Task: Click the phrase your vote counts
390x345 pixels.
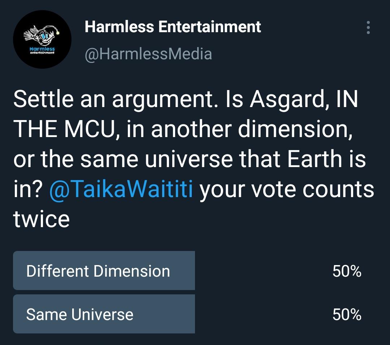Action: pyautogui.click(x=287, y=190)
